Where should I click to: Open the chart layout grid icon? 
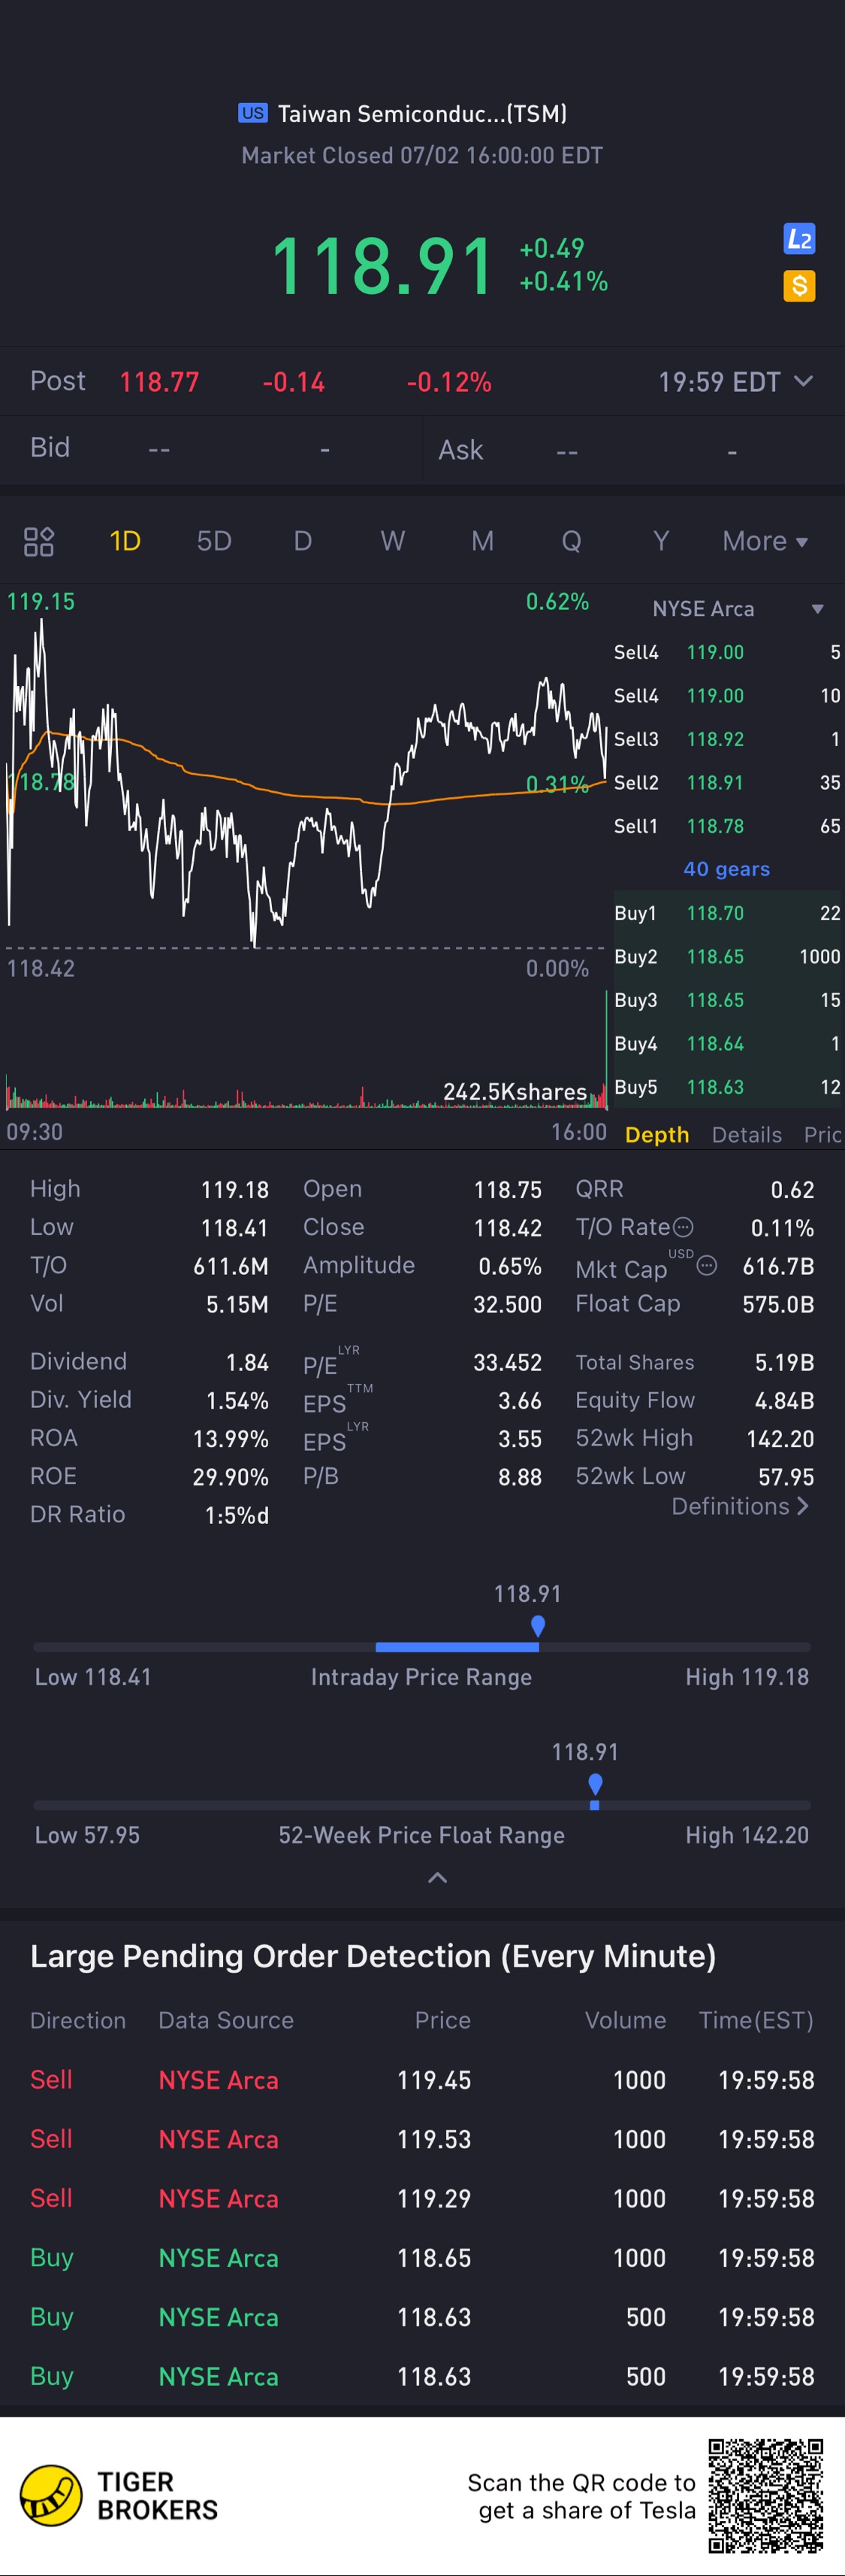tap(39, 541)
